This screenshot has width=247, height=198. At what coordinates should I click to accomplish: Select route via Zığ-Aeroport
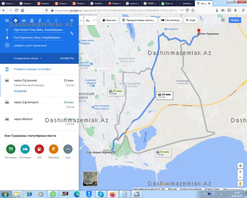click(40, 105)
